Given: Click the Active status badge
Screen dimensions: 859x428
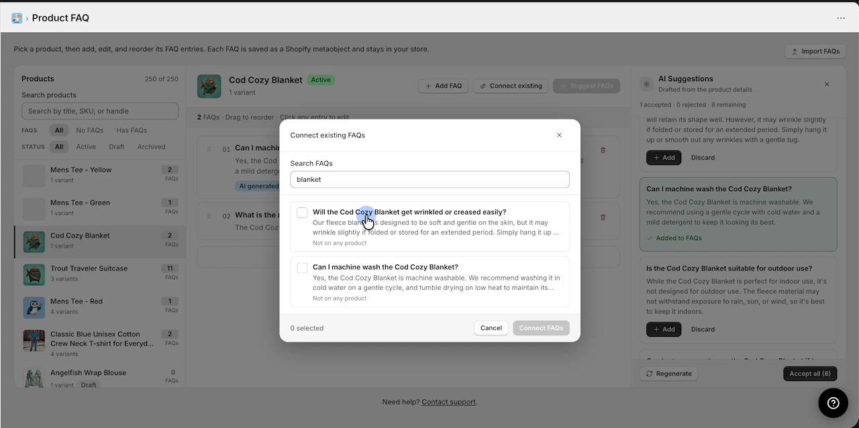Looking at the screenshot, I should (321, 80).
